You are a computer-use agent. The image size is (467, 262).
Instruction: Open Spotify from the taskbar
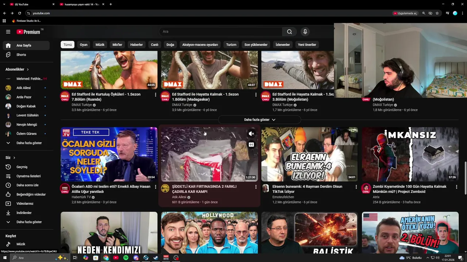[126, 258]
